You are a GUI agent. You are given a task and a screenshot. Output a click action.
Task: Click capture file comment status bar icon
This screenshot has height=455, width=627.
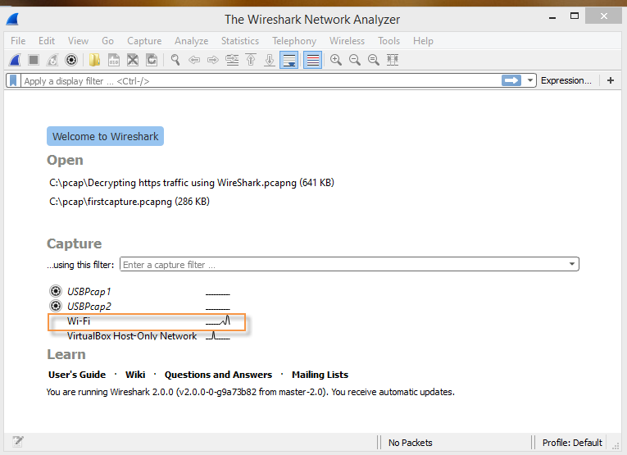(17, 441)
